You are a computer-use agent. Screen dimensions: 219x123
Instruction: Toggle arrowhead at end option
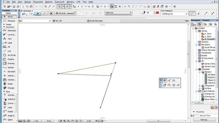pos(206,13)
